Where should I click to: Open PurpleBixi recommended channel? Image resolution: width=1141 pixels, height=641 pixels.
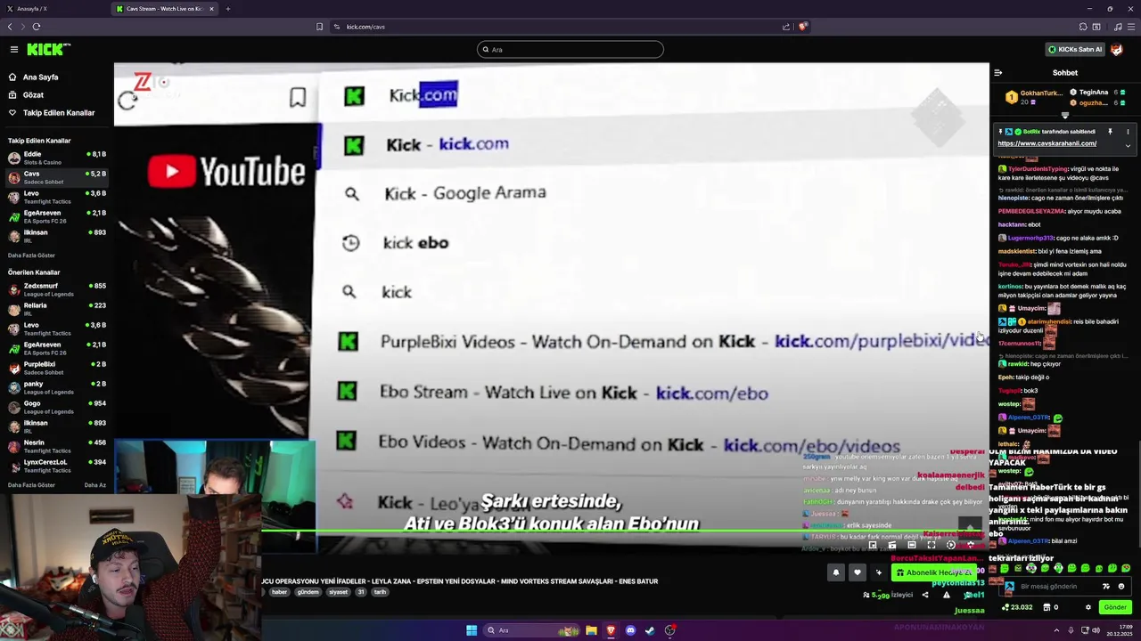[57, 368]
